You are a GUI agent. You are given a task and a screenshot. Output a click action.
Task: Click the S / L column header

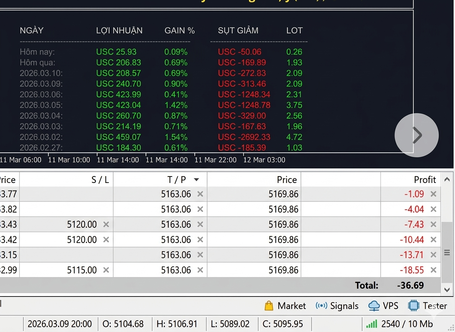click(x=66, y=180)
